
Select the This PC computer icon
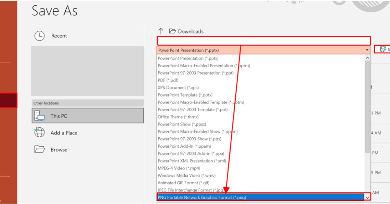pos(39,116)
